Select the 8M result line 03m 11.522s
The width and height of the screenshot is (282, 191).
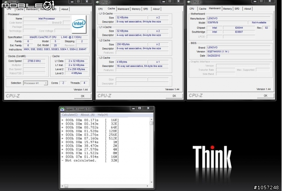[x=90, y=153]
